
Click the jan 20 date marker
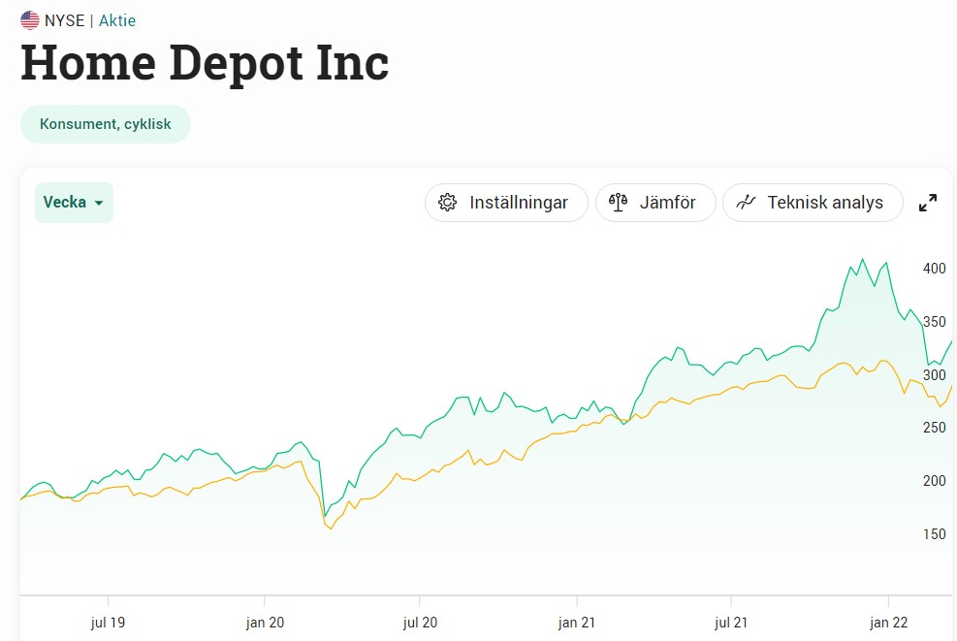265,622
